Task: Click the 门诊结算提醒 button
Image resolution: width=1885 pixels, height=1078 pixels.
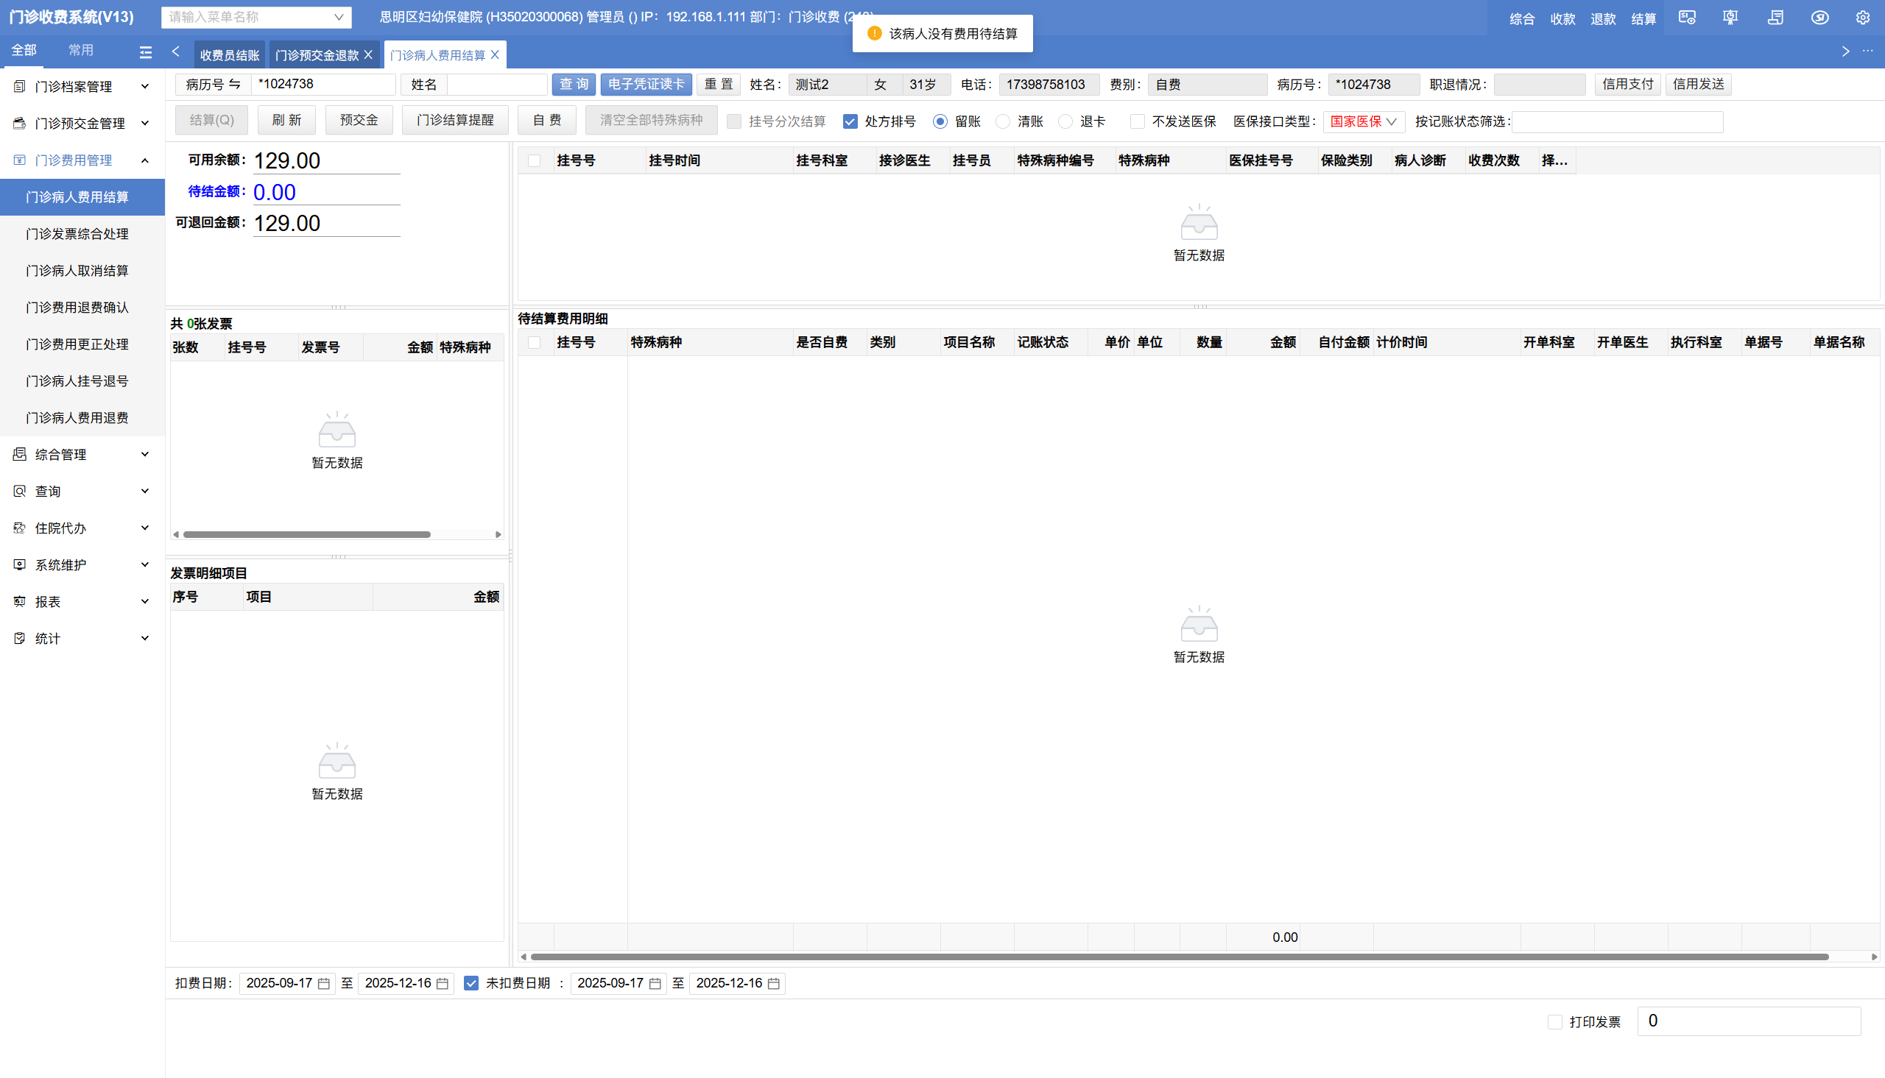Action: (x=455, y=120)
